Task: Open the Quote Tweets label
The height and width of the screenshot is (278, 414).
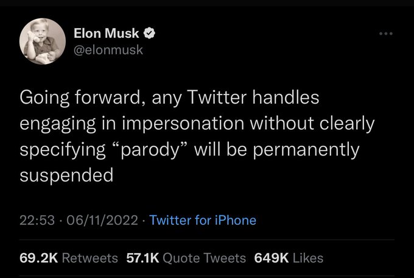Action: pos(205,258)
